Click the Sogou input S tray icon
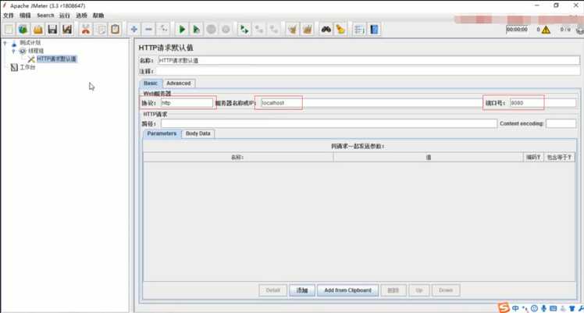This screenshot has width=584, height=313. tap(504, 308)
